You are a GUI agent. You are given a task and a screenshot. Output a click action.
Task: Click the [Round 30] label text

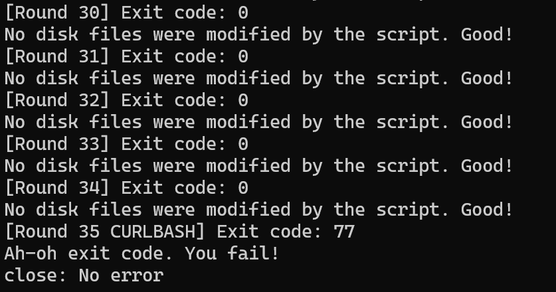click(57, 13)
